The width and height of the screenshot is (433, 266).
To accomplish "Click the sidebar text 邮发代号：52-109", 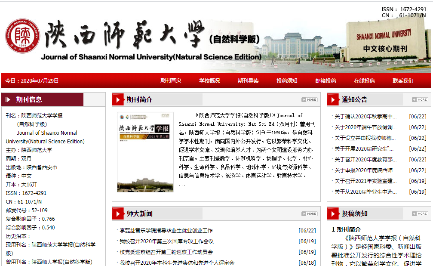I will tap(27, 210).
